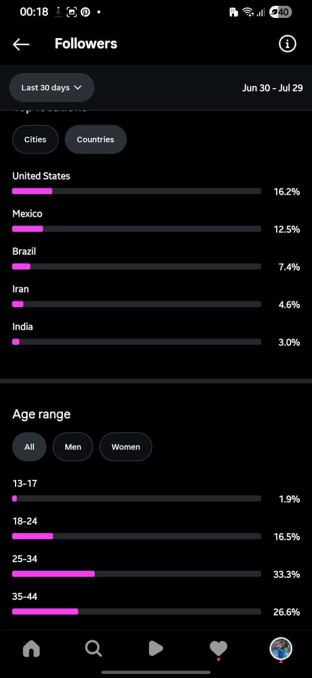312x678 pixels.
Task: Select the All age range filter
Action: click(x=29, y=447)
